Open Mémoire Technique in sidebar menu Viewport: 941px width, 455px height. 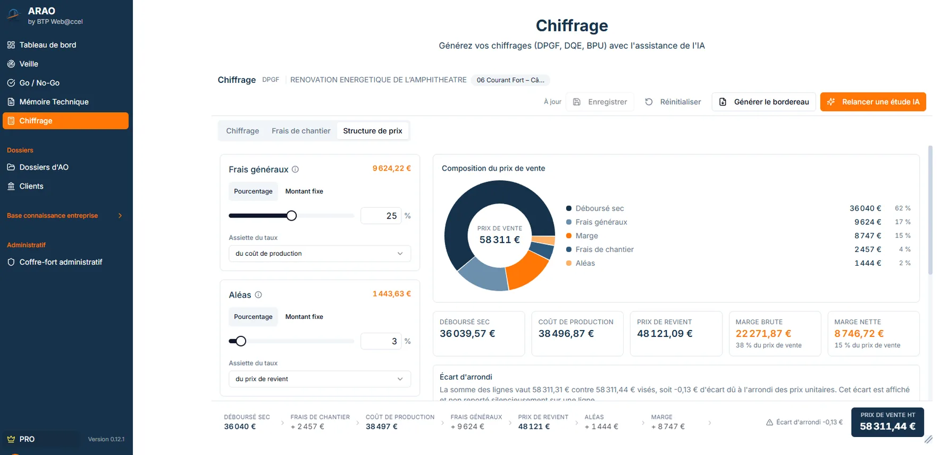(65, 102)
